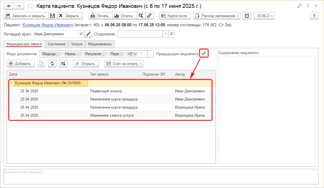Select the Медици… document type chip
This screenshot has width=324, height=188.
[51, 54]
